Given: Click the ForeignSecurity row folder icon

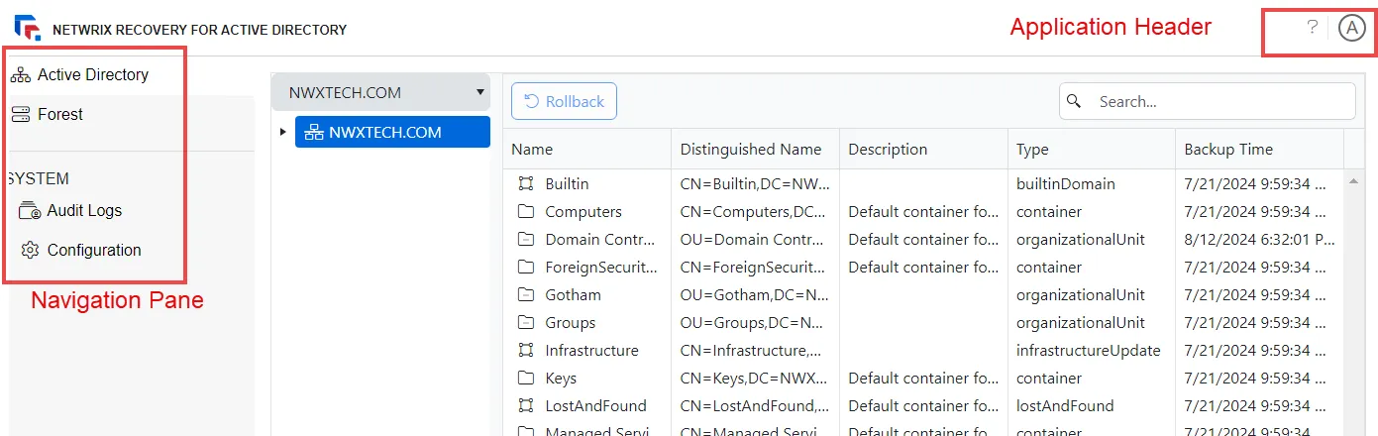Looking at the screenshot, I should 526,267.
